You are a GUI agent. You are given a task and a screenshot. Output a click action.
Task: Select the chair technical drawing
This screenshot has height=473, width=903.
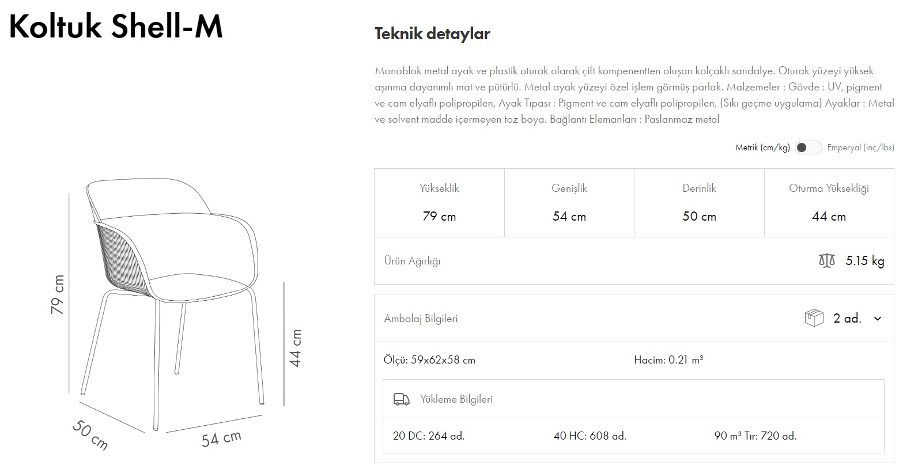(173, 288)
